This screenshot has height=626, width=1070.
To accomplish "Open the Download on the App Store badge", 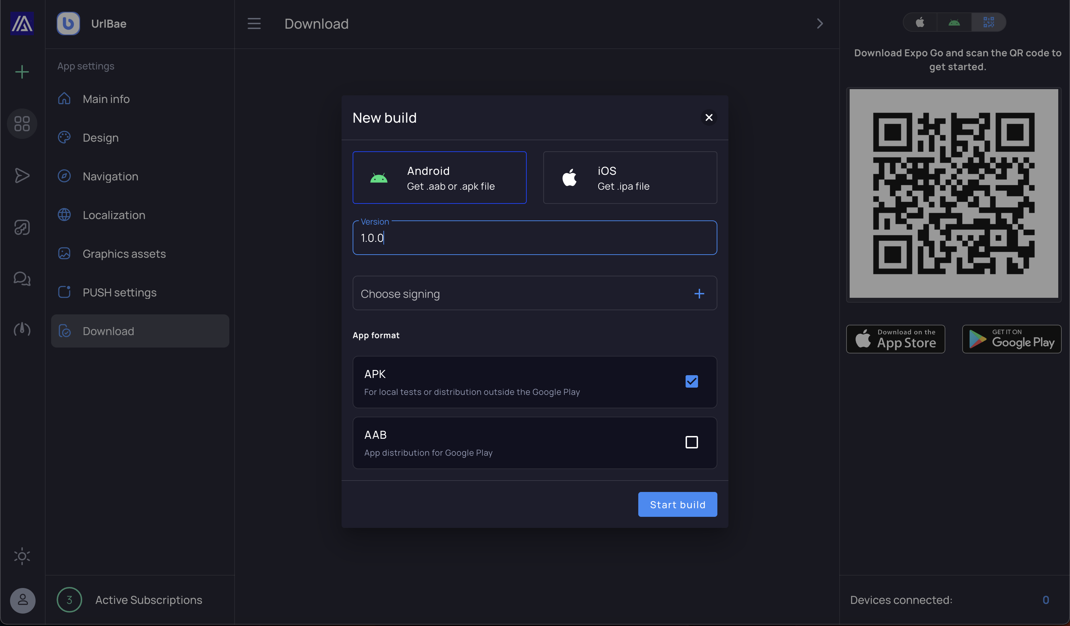I will [895, 339].
